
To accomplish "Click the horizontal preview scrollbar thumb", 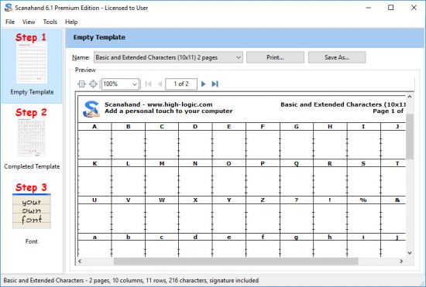I will [235, 261].
